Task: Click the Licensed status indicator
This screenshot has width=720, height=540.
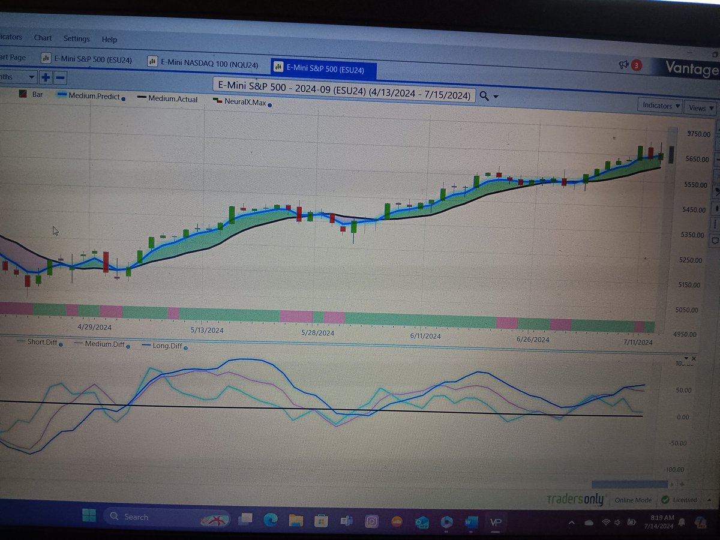Action: tap(679, 500)
